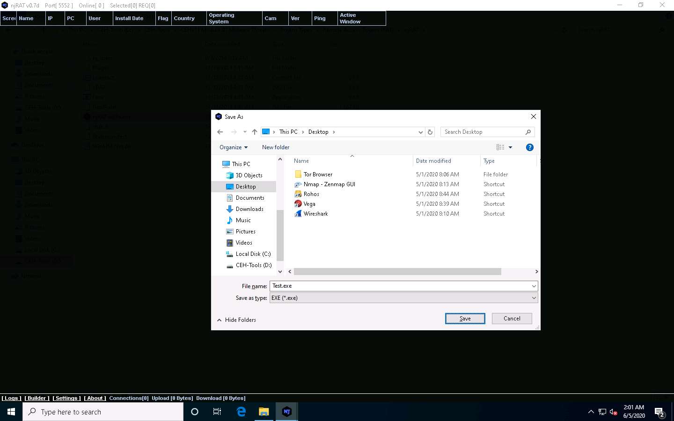Open CEH-Tools (D:) drive
The width and height of the screenshot is (674, 421).
click(x=253, y=265)
